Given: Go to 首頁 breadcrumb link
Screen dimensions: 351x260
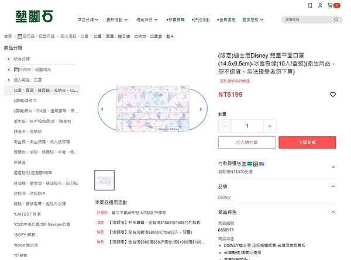Looking at the screenshot, I should point(8,36).
